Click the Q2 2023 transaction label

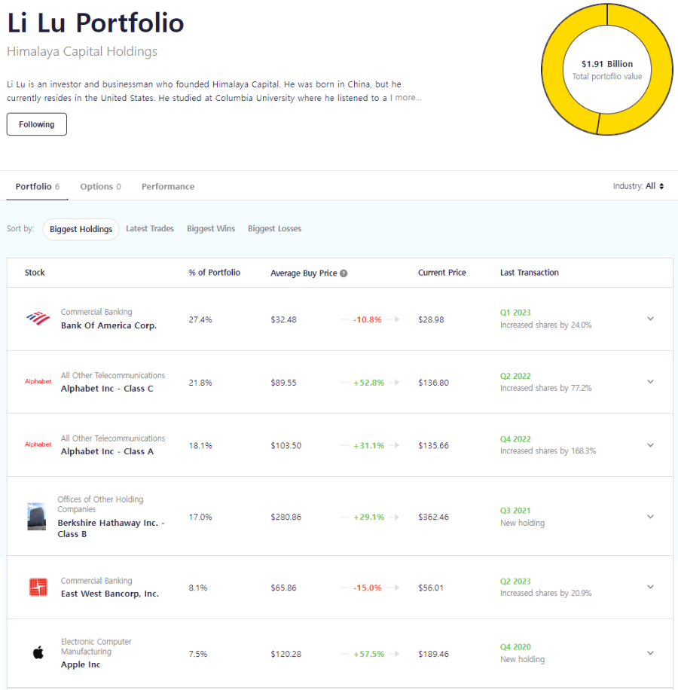[x=515, y=582]
